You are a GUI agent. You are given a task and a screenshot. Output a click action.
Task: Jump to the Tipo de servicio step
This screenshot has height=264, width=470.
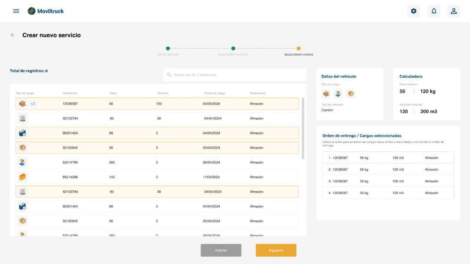(x=168, y=48)
